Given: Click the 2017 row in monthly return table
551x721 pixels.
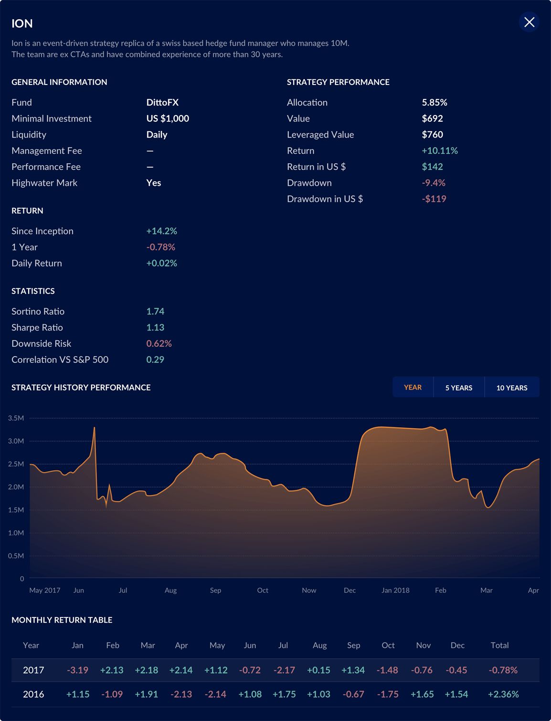Looking at the screenshot, I should 33,670.
